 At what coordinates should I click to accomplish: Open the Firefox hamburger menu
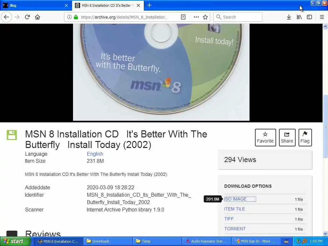coord(322,17)
